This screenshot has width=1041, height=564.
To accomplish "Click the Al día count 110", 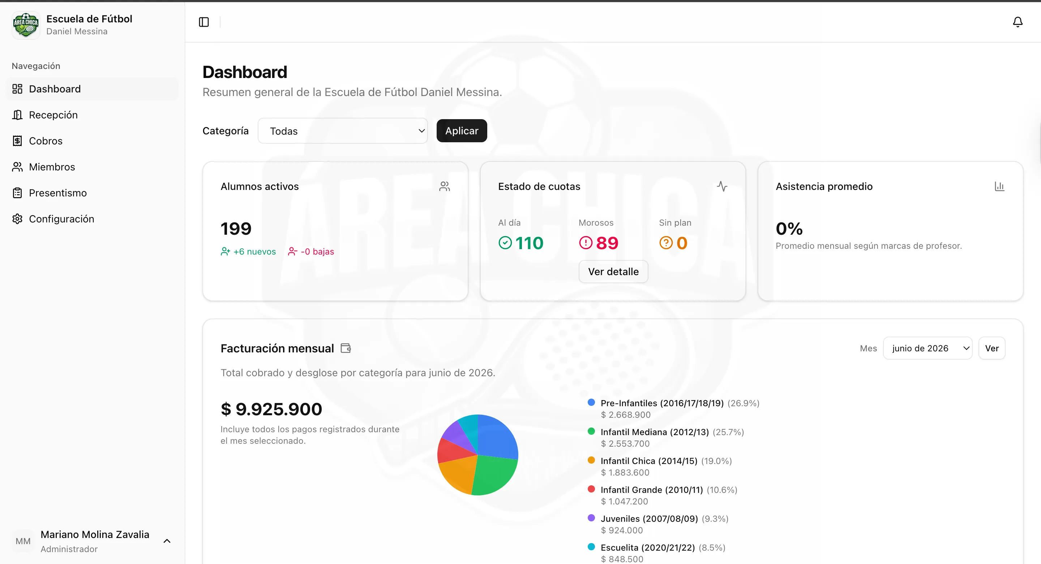I will point(530,243).
